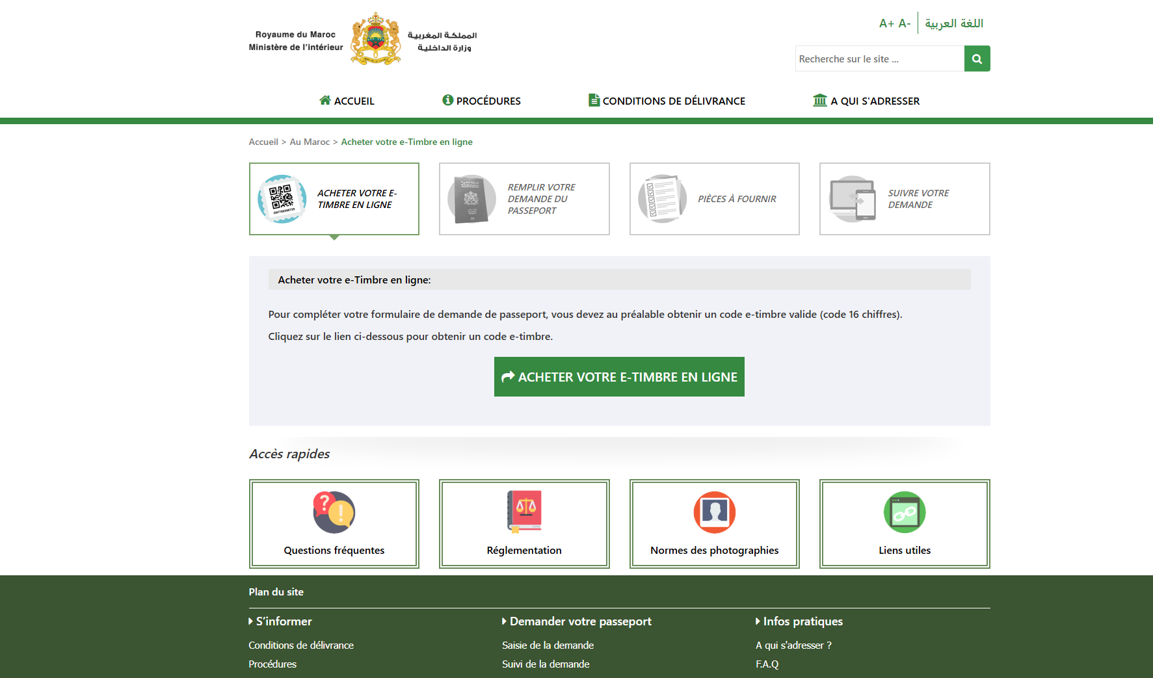Open the ACCUEIL menu item
The width and height of the screenshot is (1153, 678).
pyautogui.click(x=347, y=101)
